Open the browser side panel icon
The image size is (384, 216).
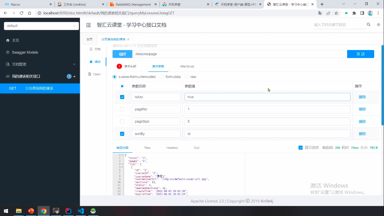click(x=362, y=13)
